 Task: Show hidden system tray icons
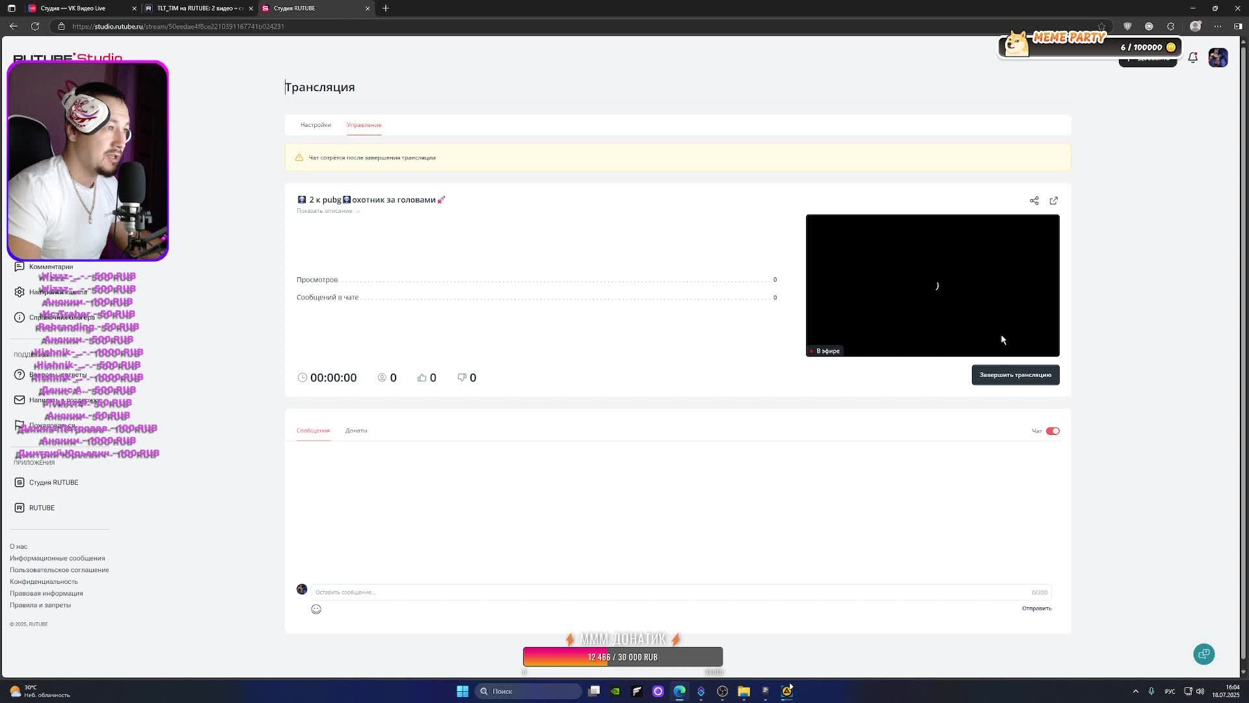point(1135,691)
